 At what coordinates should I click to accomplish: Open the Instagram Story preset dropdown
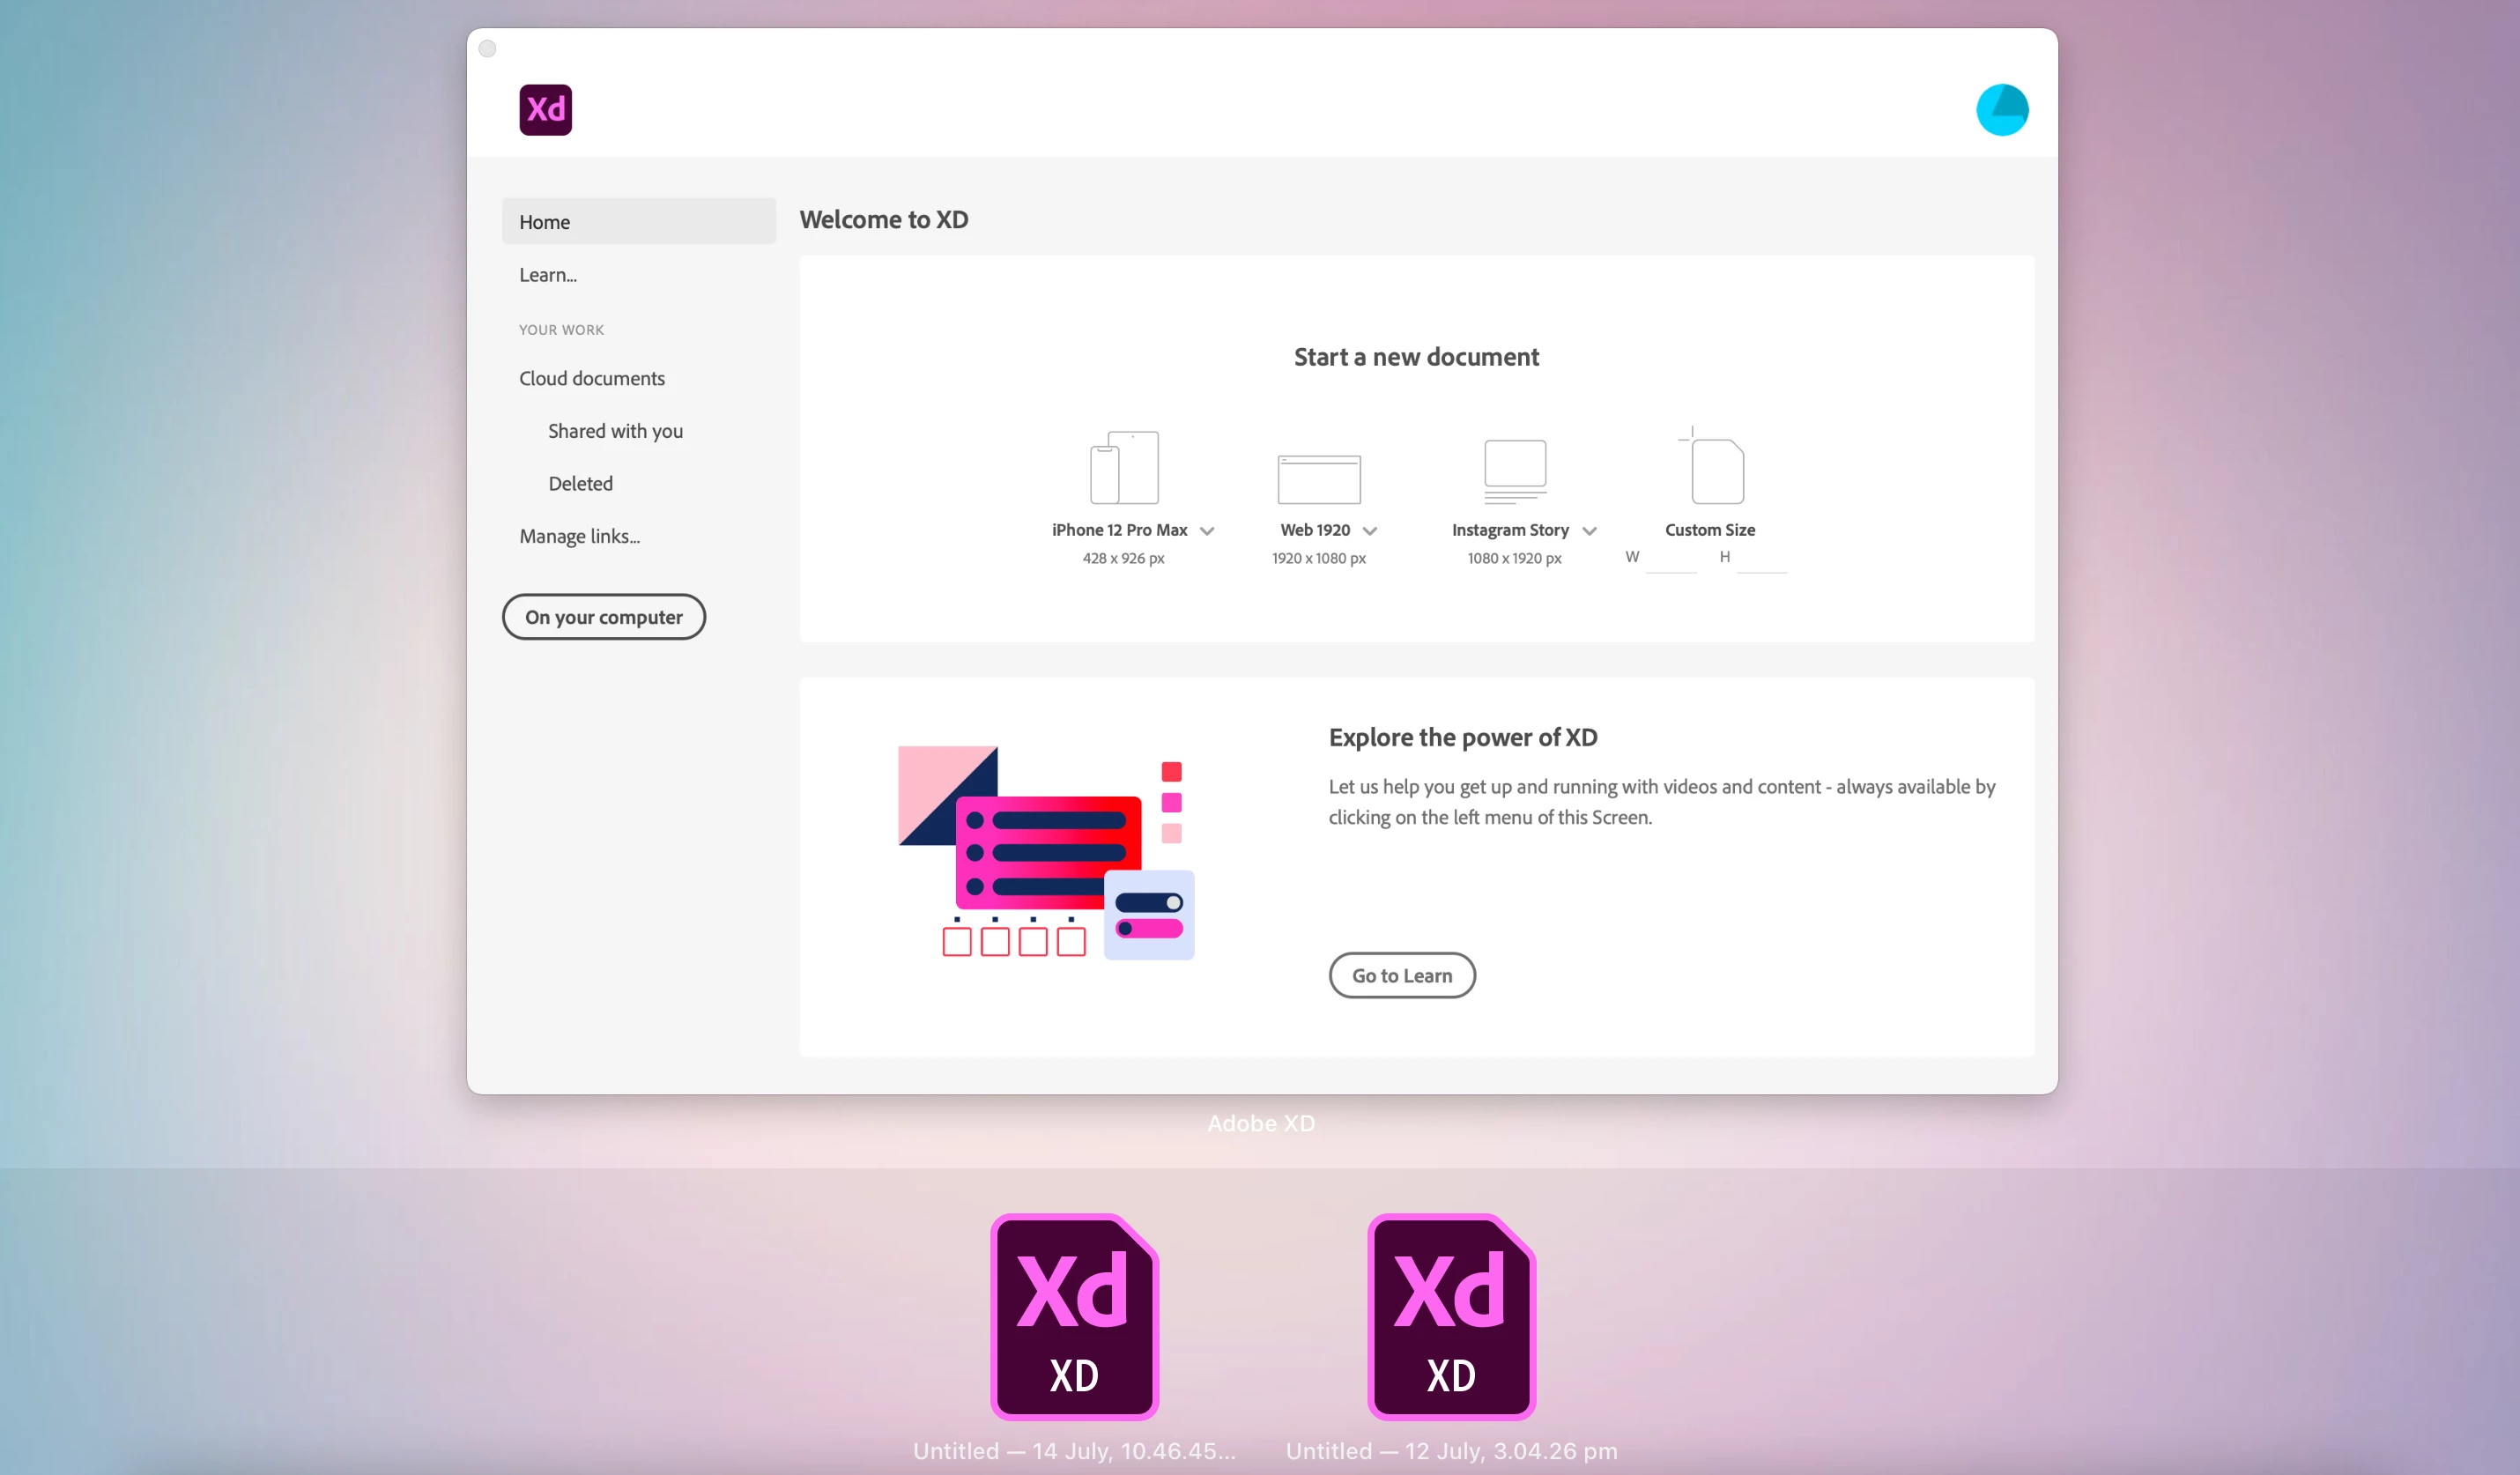[1589, 531]
